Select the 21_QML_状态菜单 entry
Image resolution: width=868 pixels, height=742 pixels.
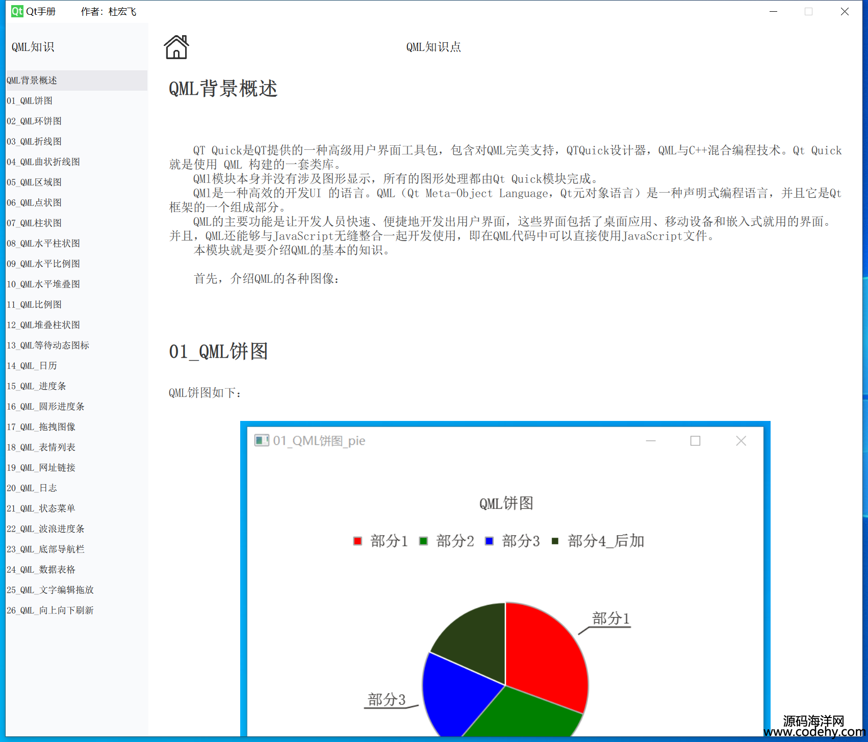click(76, 509)
